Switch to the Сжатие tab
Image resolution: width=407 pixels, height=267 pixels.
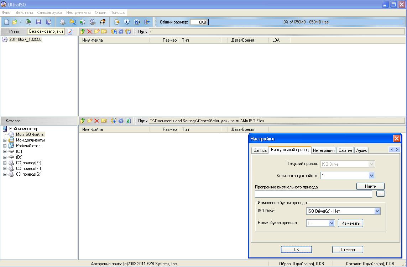point(345,150)
